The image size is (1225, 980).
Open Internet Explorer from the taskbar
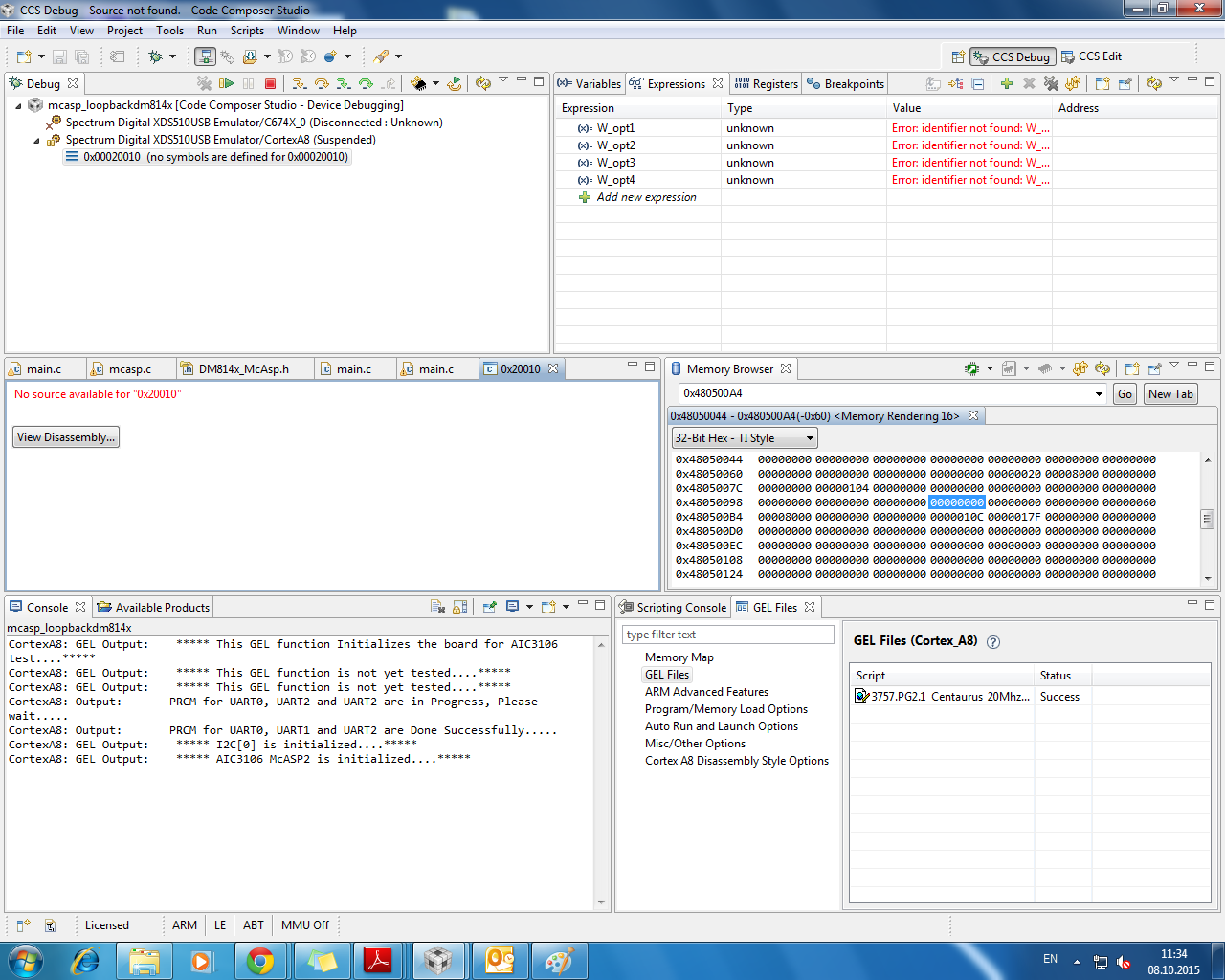pos(85,960)
